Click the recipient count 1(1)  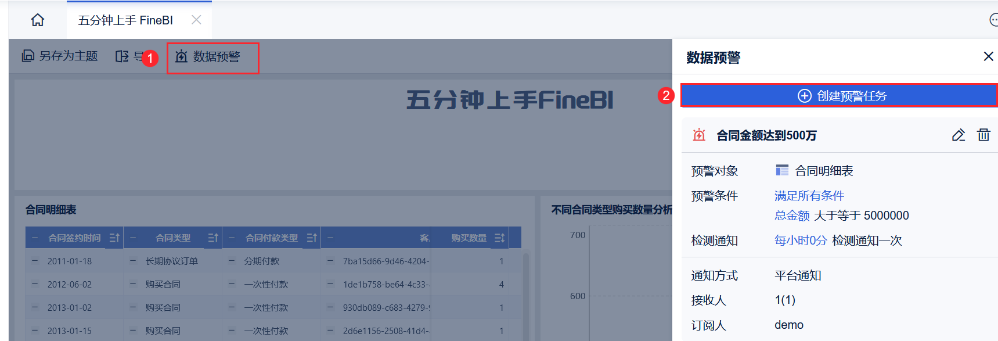pyautogui.click(x=785, y=300)
